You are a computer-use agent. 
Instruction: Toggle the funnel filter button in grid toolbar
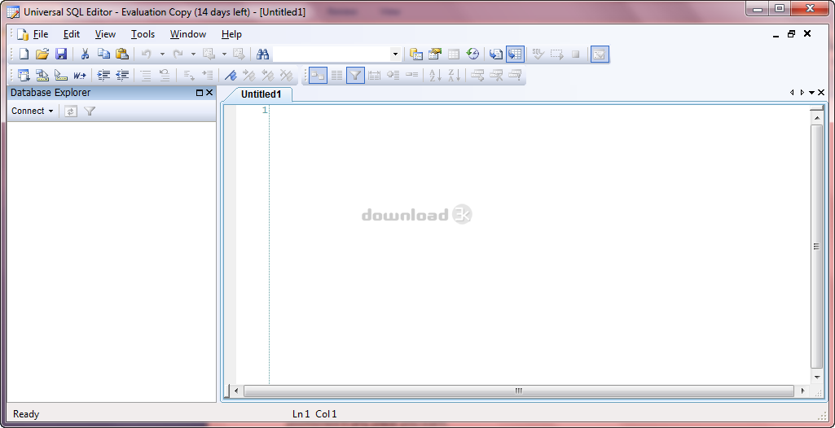355,76
